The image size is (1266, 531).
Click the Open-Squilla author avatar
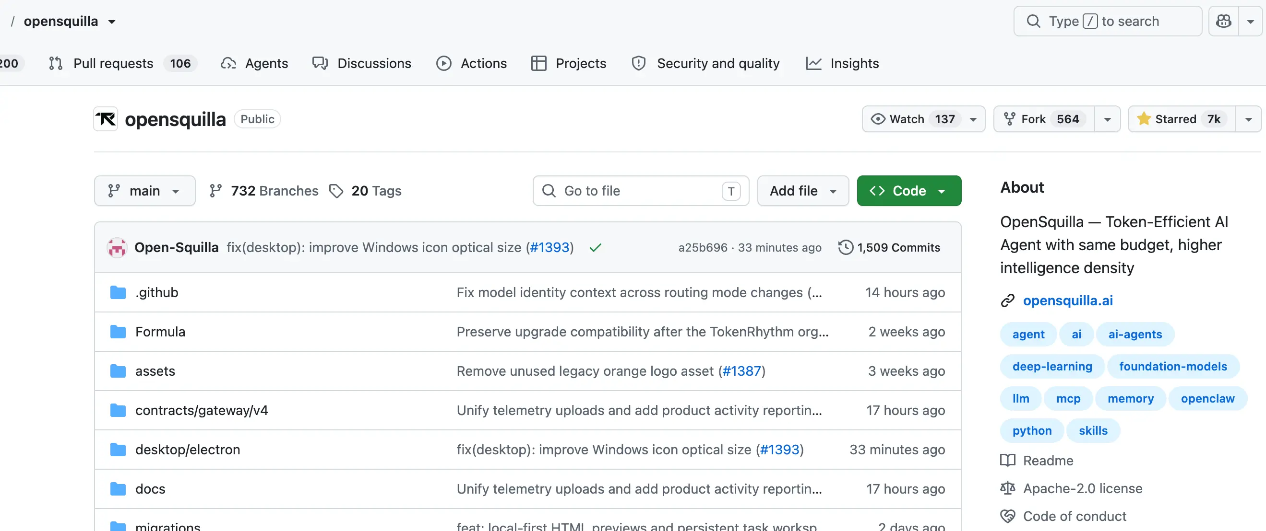point(117,247)
